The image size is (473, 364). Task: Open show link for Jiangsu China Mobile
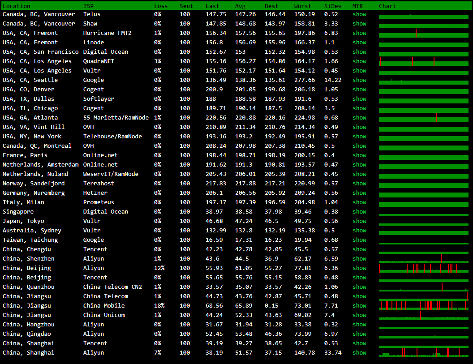pyautogui.click(x=359, y=305)
